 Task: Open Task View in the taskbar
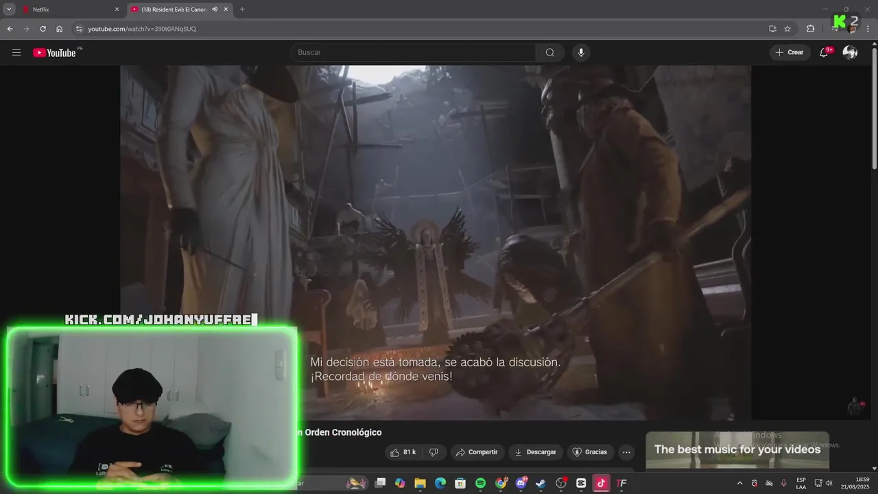click(x=380, y=483)
